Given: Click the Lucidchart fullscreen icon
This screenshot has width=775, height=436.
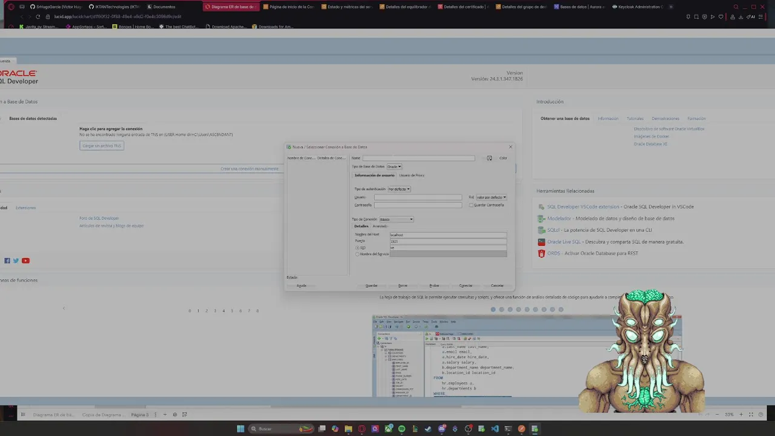Looking at the screenshot, I should (x=751, y=414).
